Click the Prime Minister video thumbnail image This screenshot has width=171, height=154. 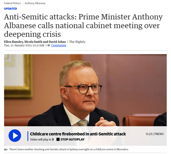[x=85, y=90]
